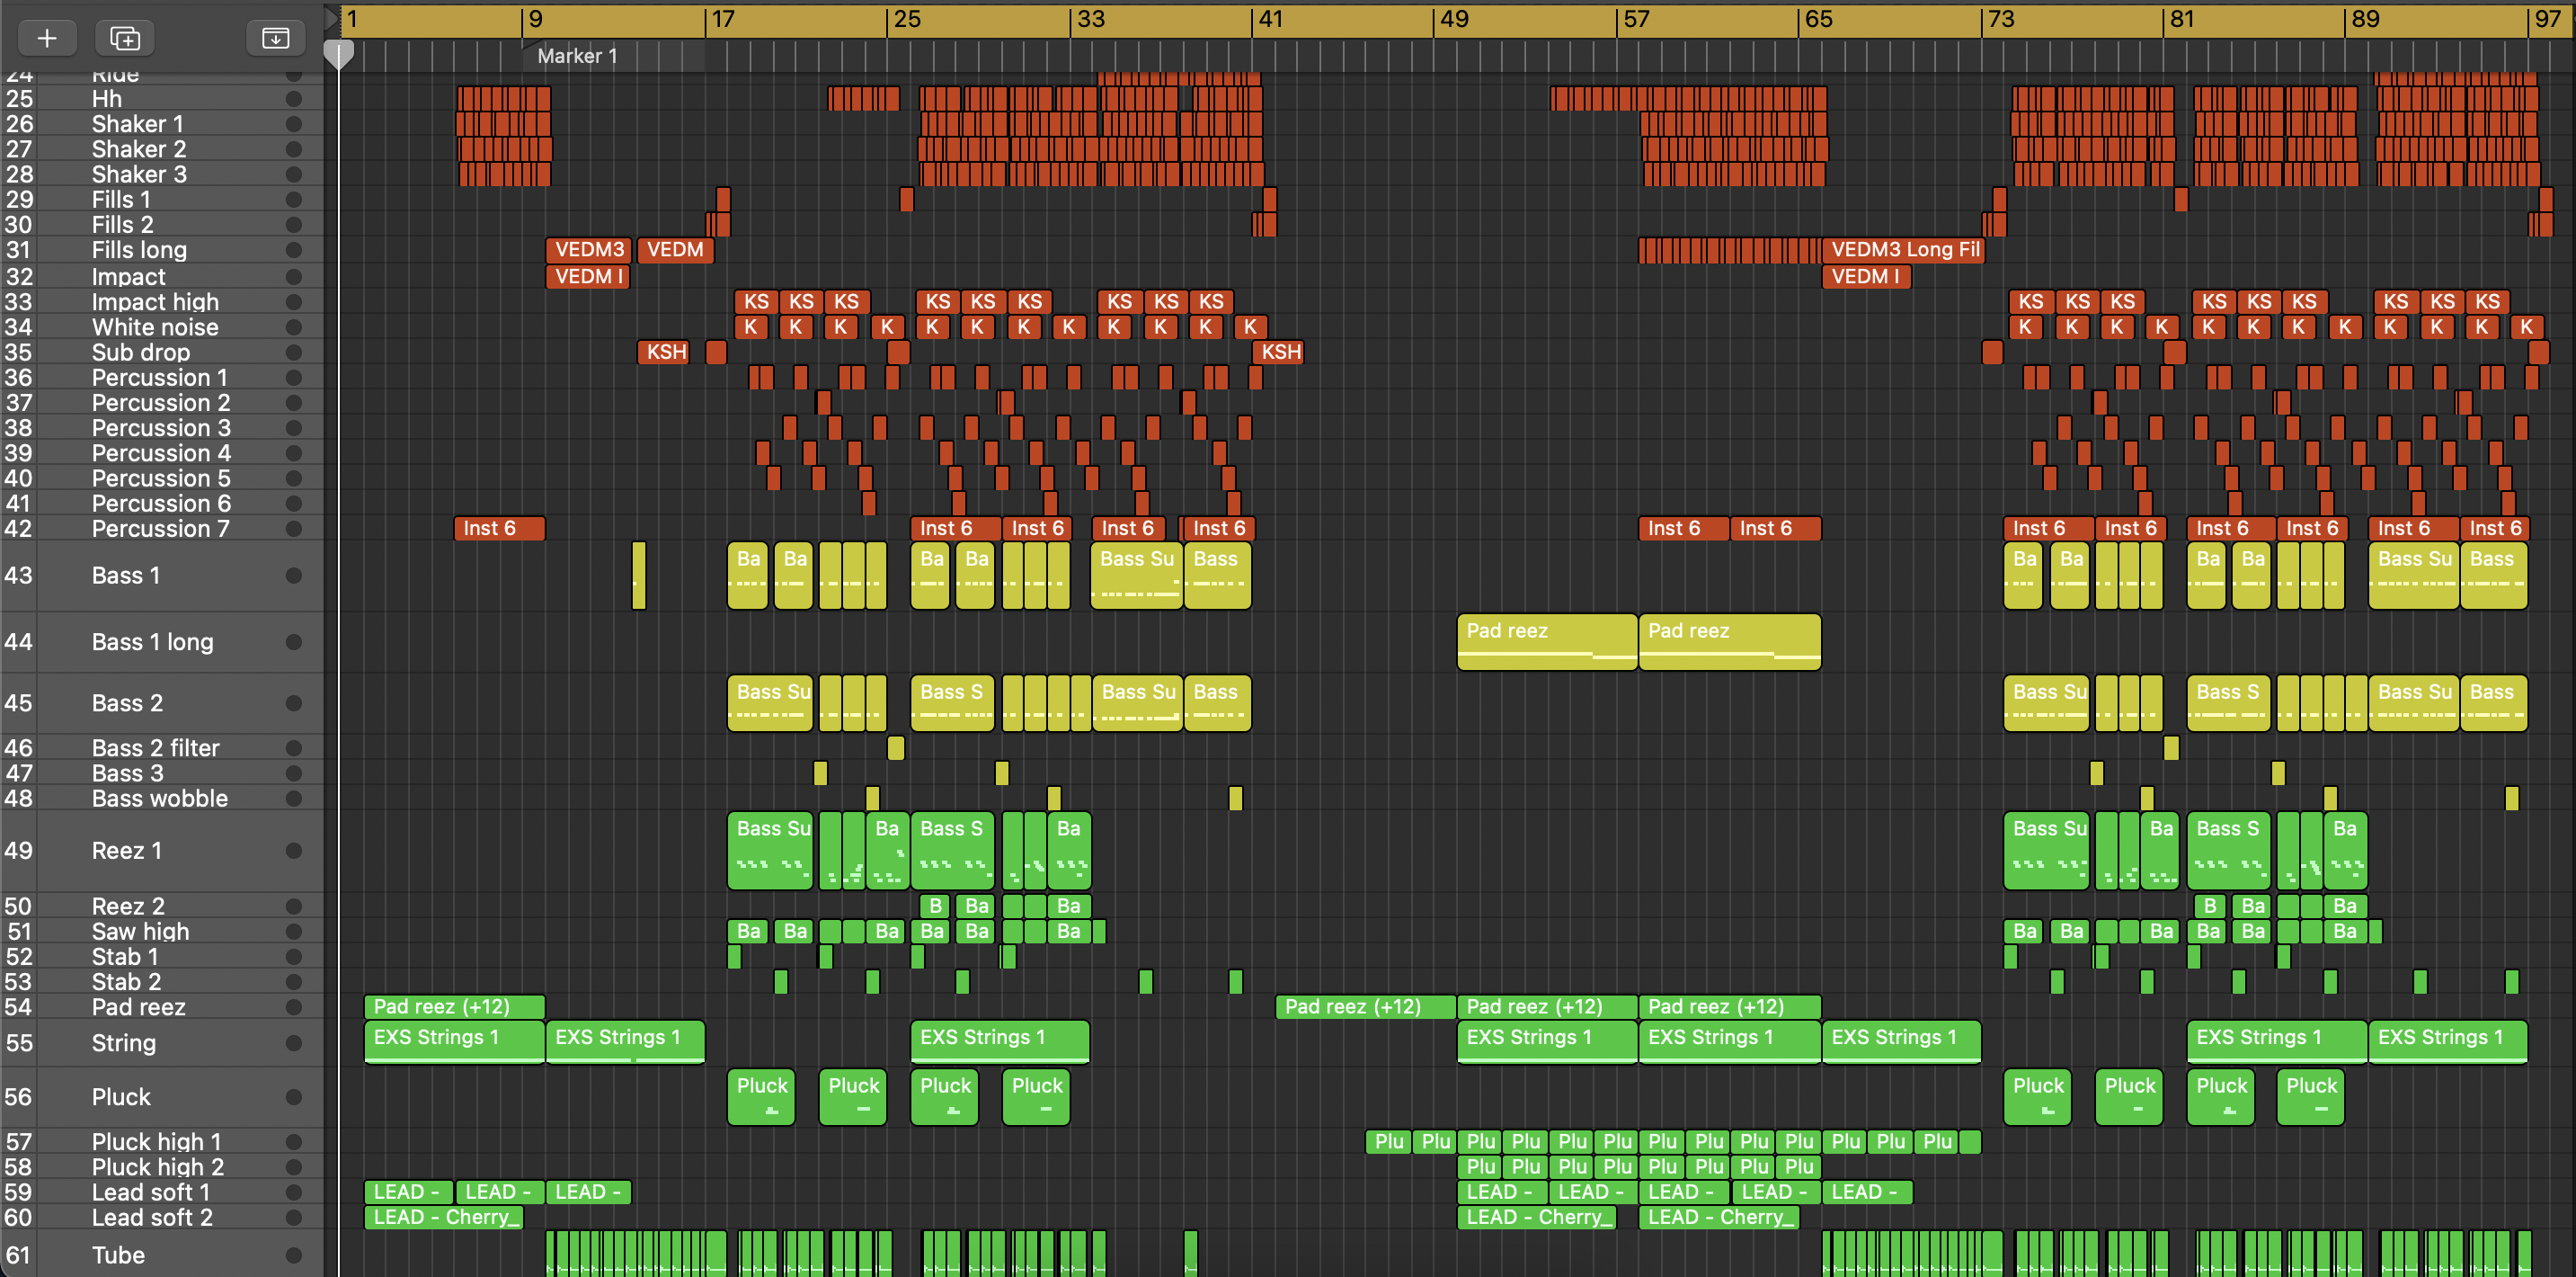Select the Percussion 4 track header
Viewport: 2576px width, 1277px height.
click(x=160, y=453)
